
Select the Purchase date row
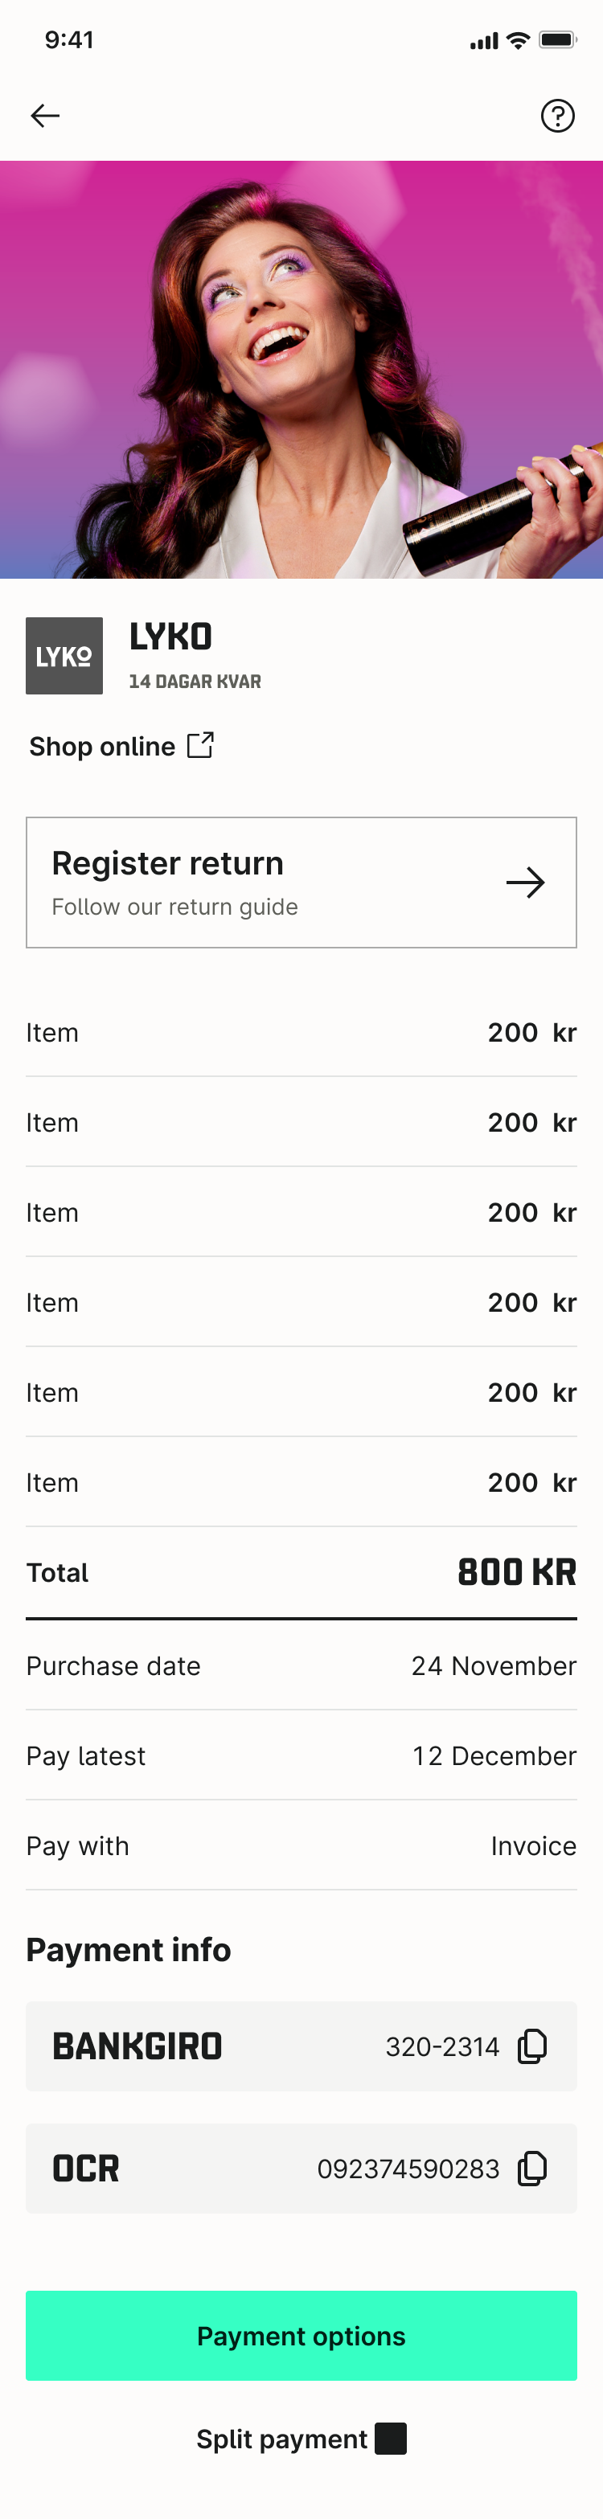click(x=301, y=1665)
